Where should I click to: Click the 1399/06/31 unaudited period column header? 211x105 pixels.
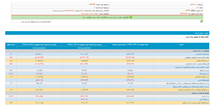(x=130, y=45)
